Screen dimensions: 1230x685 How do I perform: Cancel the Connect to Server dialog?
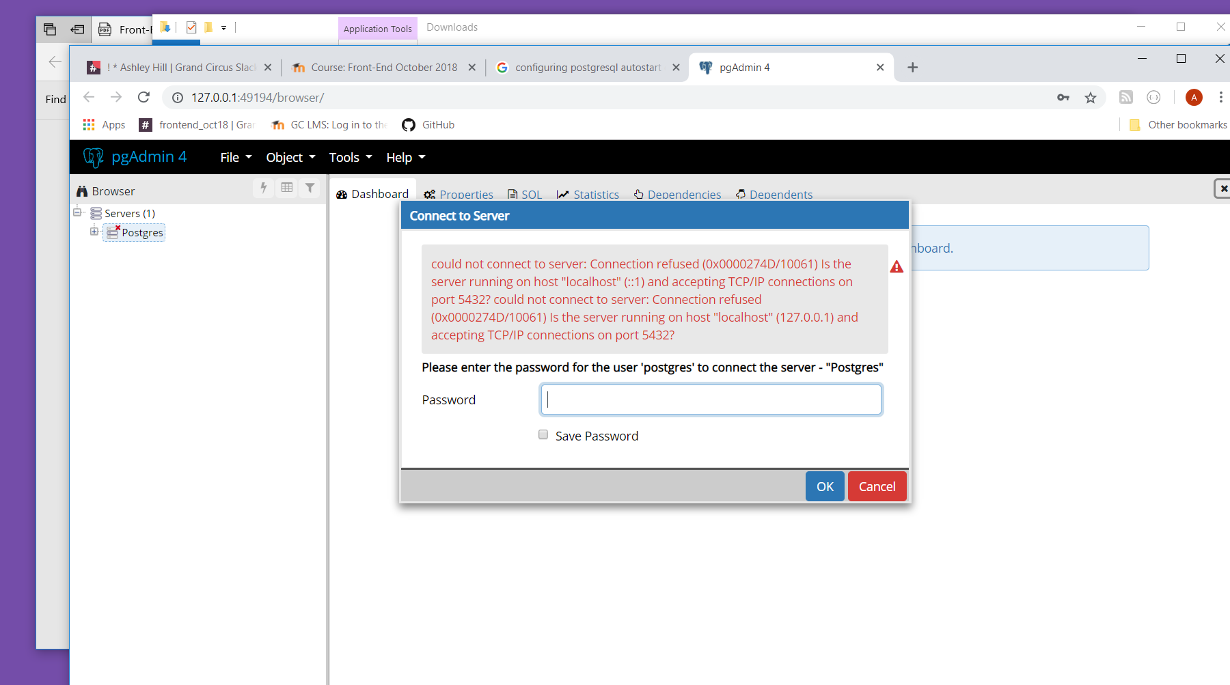[877, 486]
